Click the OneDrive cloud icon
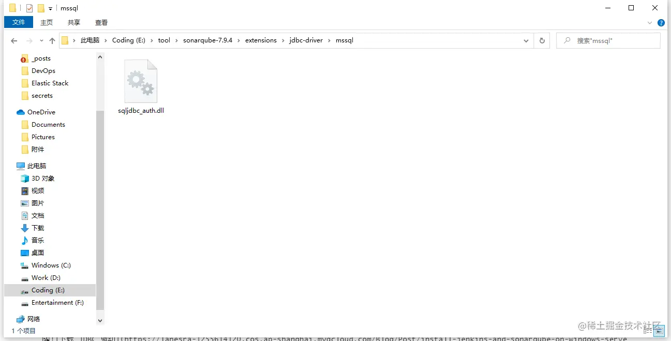This screenshot has height=341, width=671. click(x=21, y=112)
